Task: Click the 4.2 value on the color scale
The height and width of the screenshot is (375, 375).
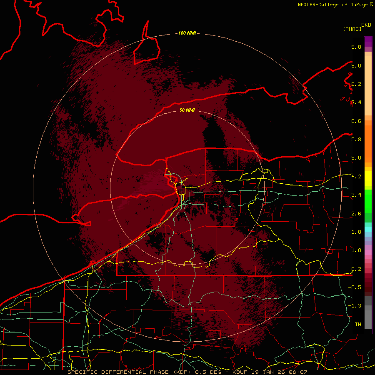Action: point(356,177)
